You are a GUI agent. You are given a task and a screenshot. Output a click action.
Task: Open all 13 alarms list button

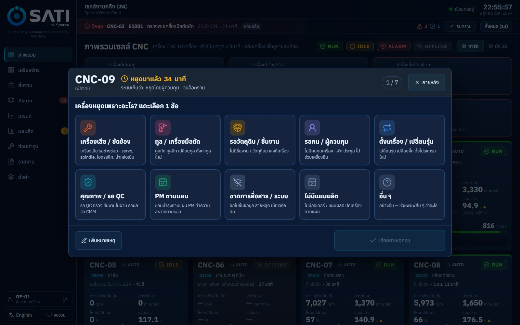tap(496, 26)
